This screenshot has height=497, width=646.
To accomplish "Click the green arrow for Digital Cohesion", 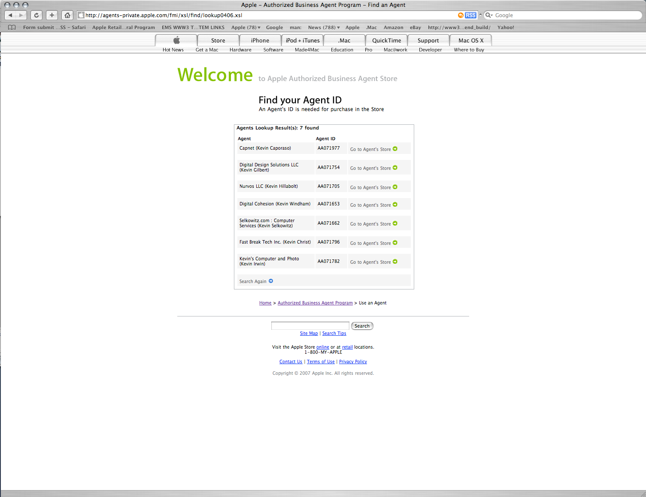I will [x=395, y=205].
